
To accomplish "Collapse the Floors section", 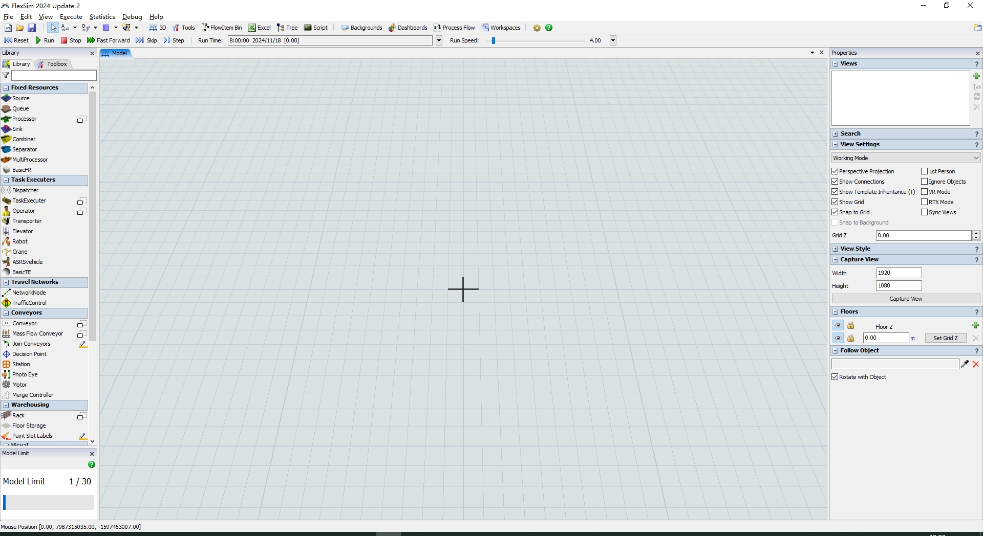I will tap(836, 312).
